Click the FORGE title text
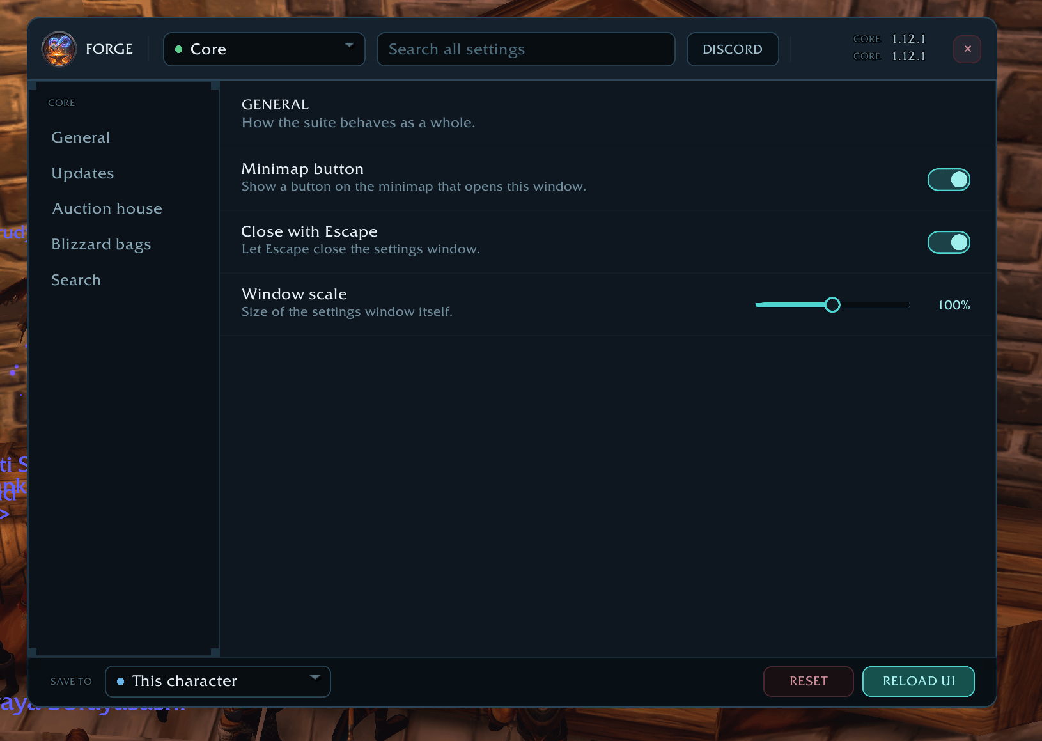 (109, 49)
